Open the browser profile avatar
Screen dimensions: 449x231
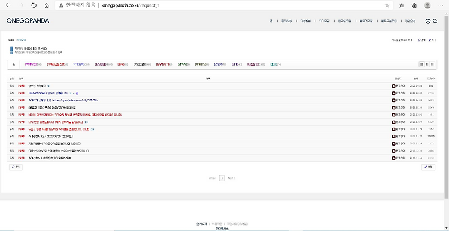[427, 5]
